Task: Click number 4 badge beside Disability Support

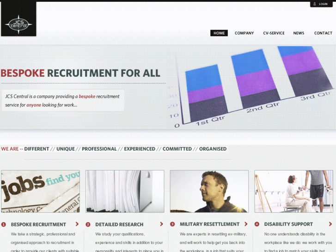Action: [257, 224]
